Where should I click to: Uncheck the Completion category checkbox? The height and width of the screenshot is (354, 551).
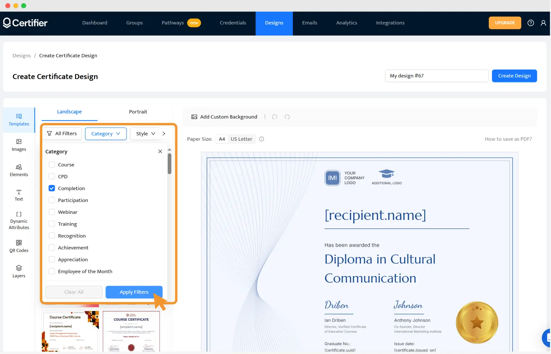[52, 188]
